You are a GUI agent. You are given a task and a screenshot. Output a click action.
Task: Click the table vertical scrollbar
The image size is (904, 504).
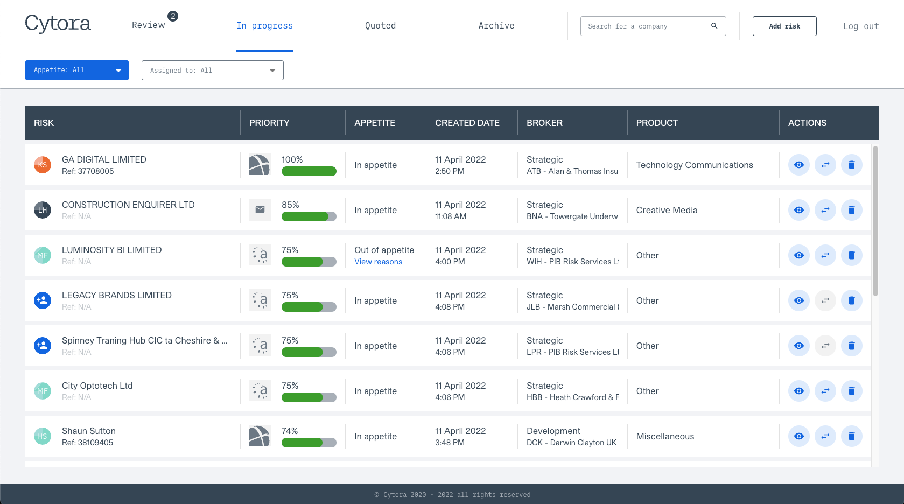coord(875,221)
